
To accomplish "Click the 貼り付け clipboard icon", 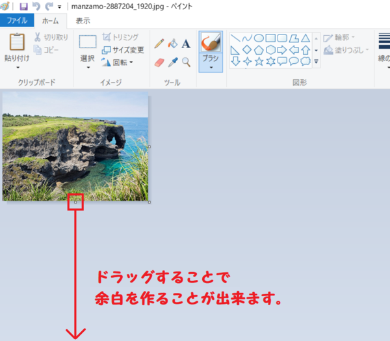I will point(17,42).
